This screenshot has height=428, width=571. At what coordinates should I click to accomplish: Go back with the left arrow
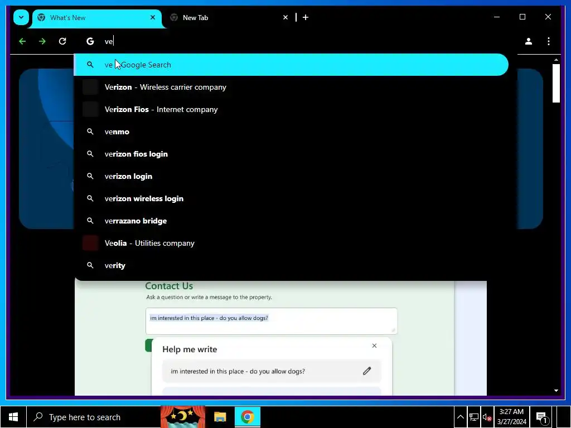22,41
